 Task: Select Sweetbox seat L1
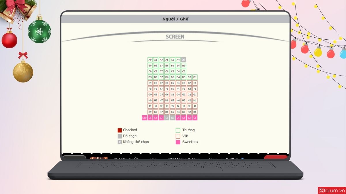click(195, 118)
